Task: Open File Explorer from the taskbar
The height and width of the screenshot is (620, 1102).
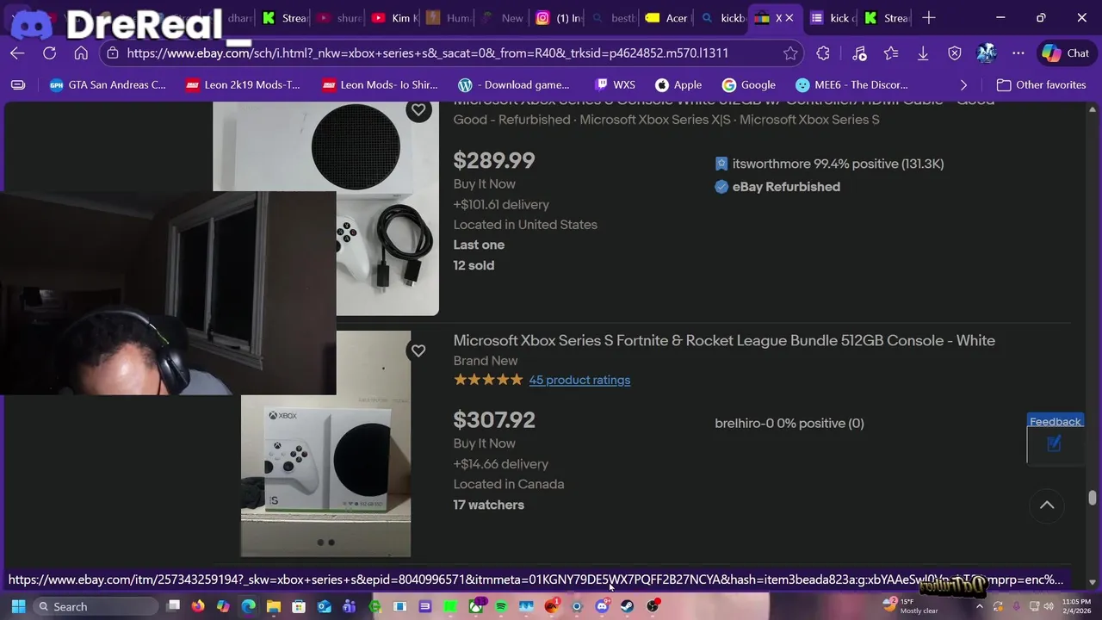Action: pos(273,606)
